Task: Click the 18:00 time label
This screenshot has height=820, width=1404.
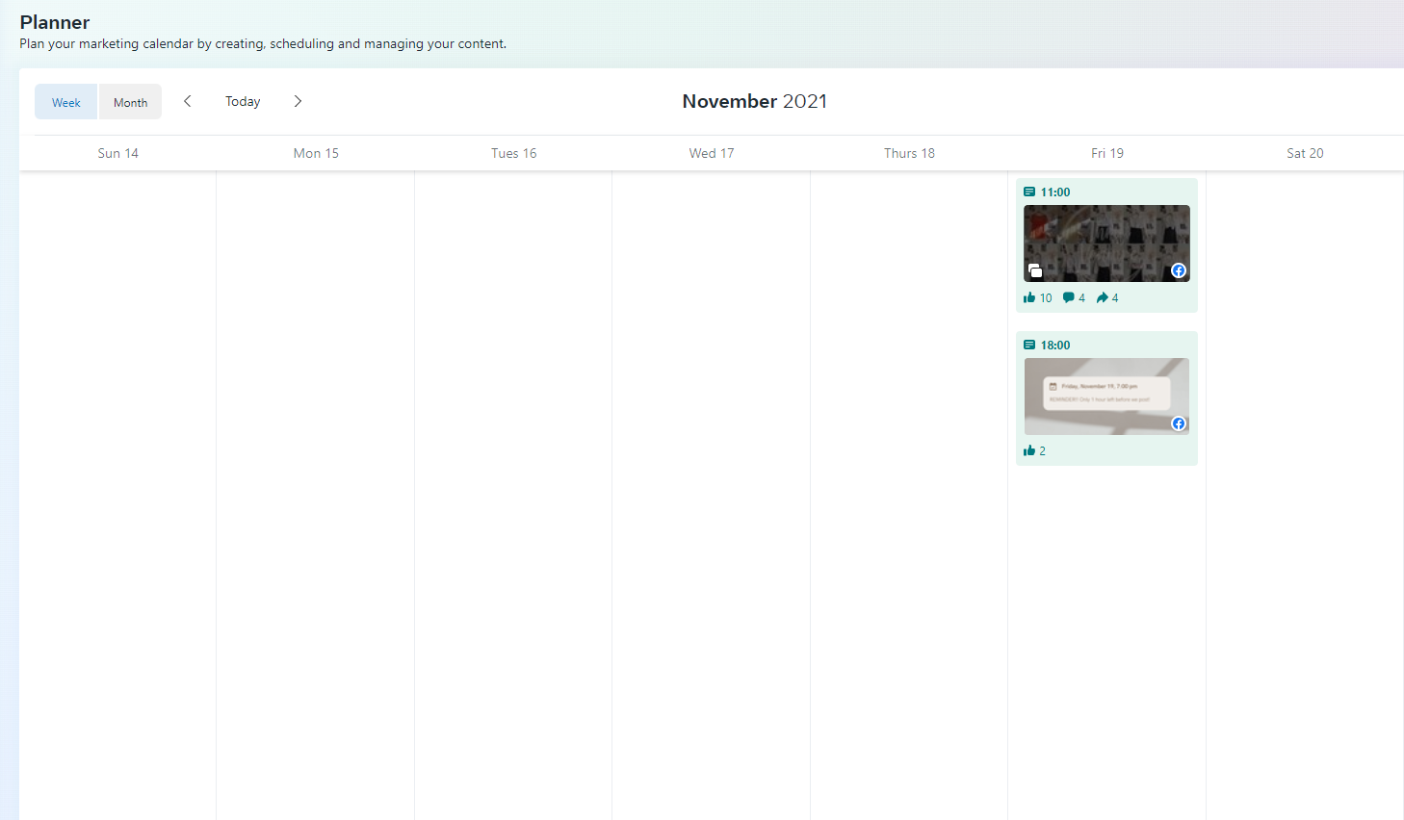Action: (1055, 346)
